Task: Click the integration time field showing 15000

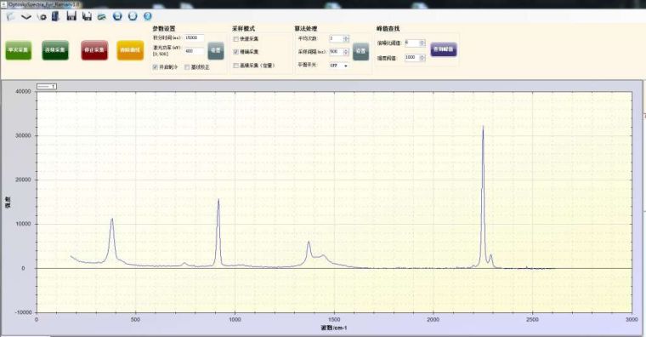Action: [194, 38]
